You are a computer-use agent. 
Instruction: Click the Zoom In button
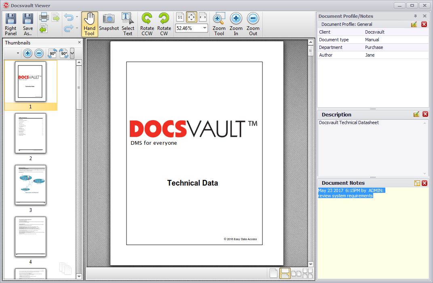pyautogui.click(x=236, y=24)
